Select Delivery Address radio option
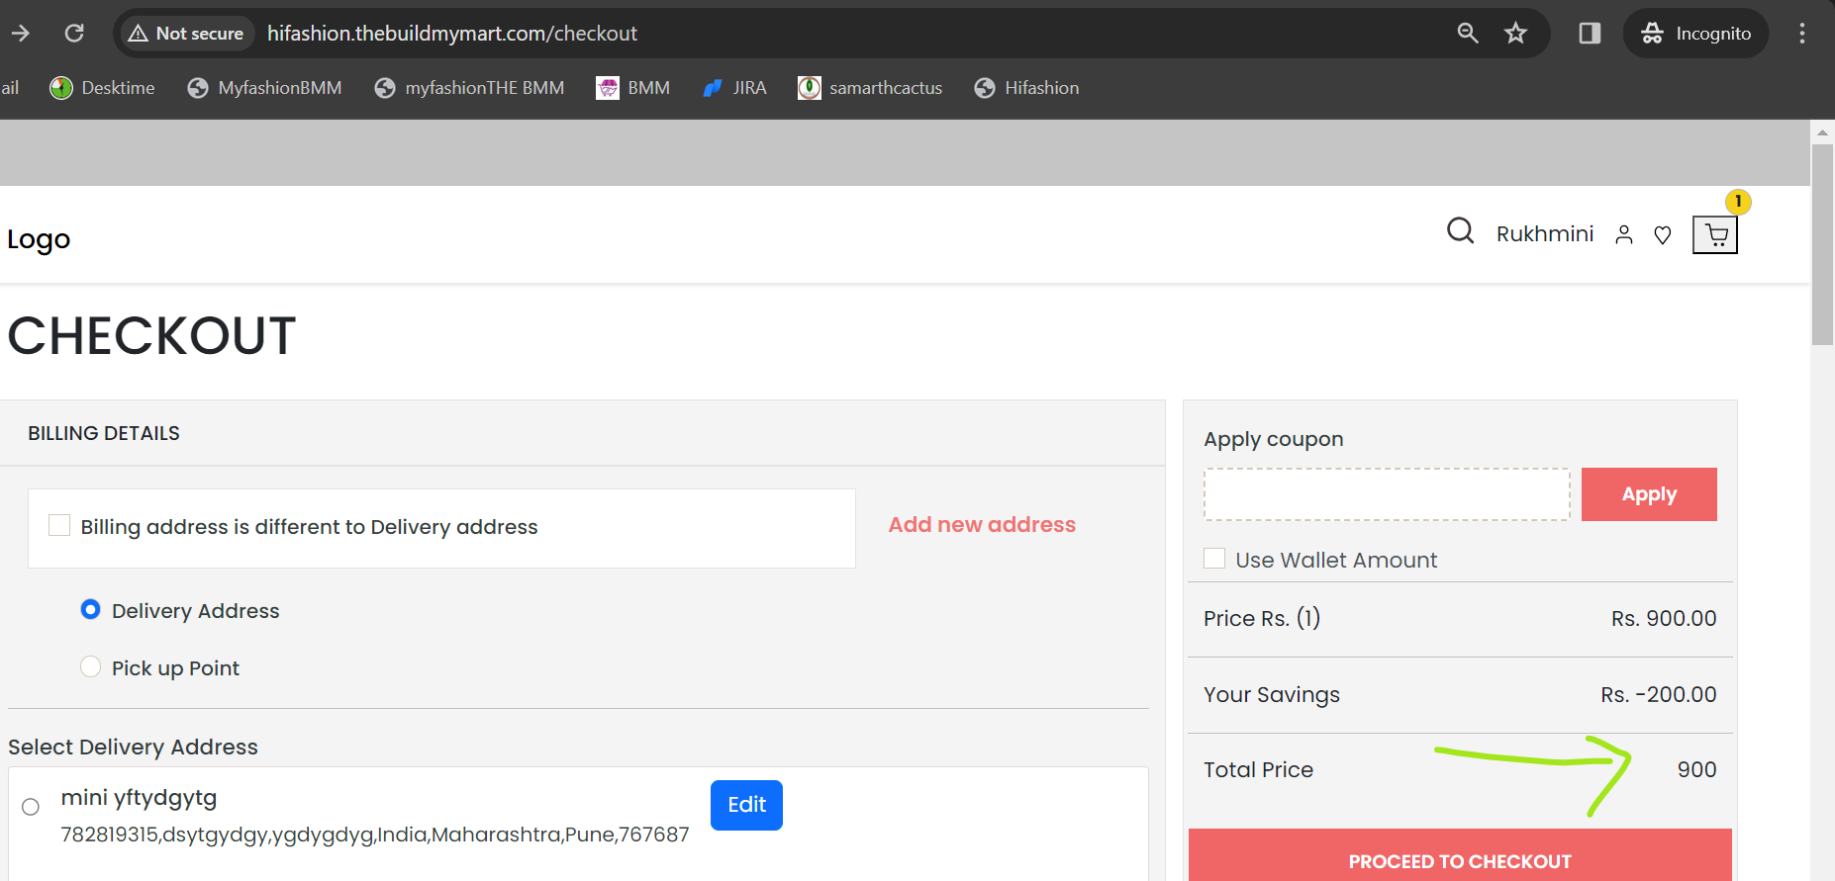Image resolution: width=1835 pixels, height=881 pixels. pos(90,609)
